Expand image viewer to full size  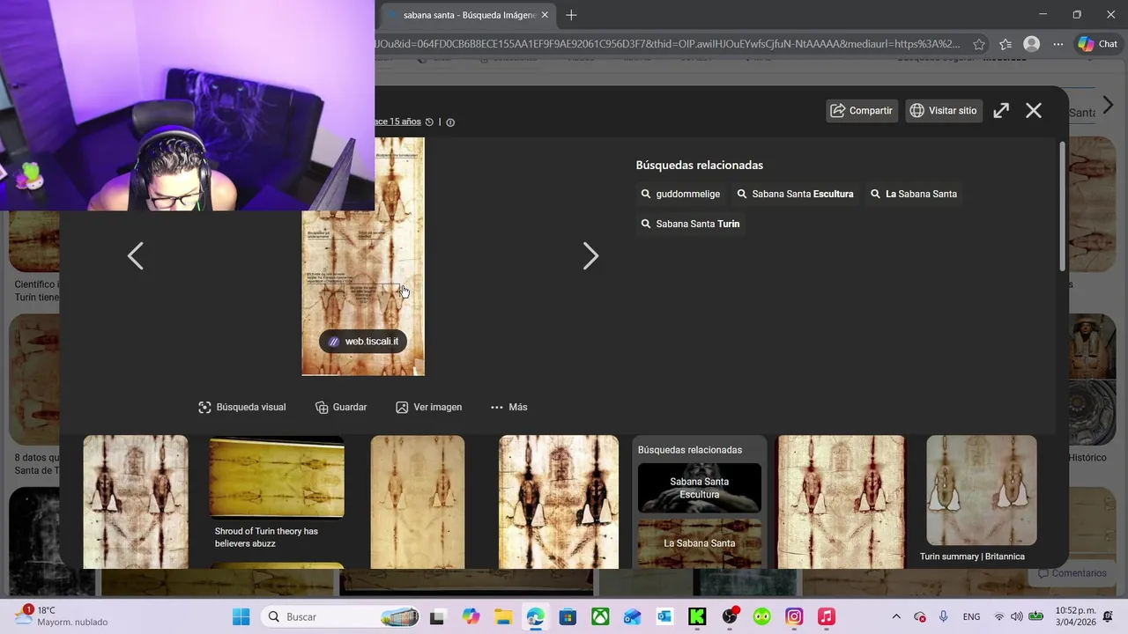point(1001,110)
